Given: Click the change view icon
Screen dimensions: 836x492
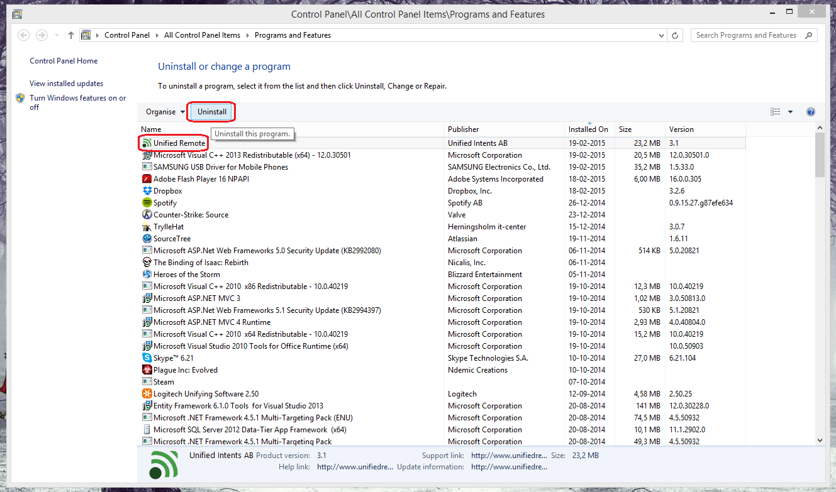Looking at the screenshot, I should 775,112.
